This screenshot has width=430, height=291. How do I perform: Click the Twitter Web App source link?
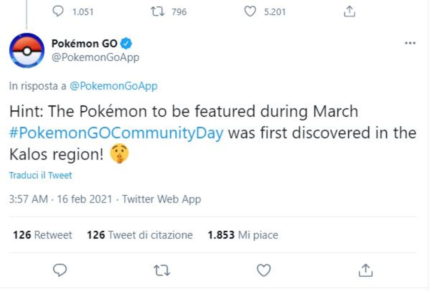pyautogui.click(x=161, y=199)
